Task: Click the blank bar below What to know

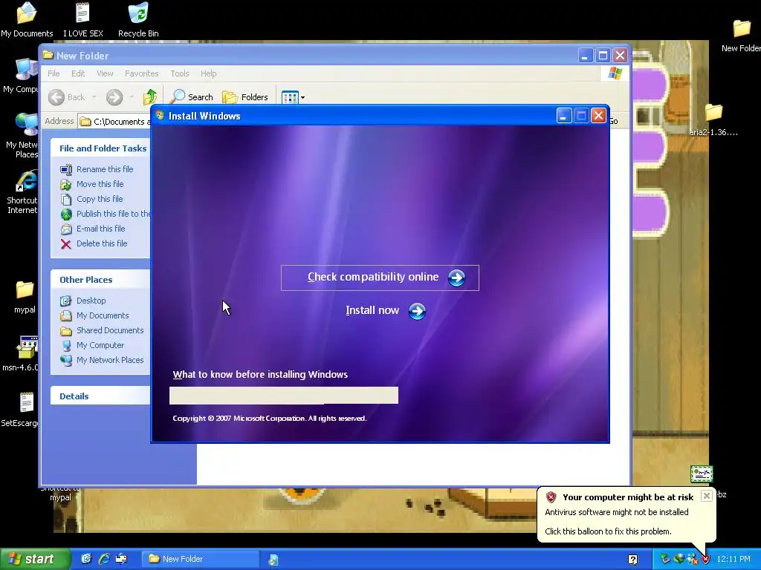Action: click(284, 395)
